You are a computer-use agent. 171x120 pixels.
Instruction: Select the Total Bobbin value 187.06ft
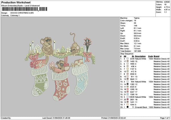tap(137, 51)
